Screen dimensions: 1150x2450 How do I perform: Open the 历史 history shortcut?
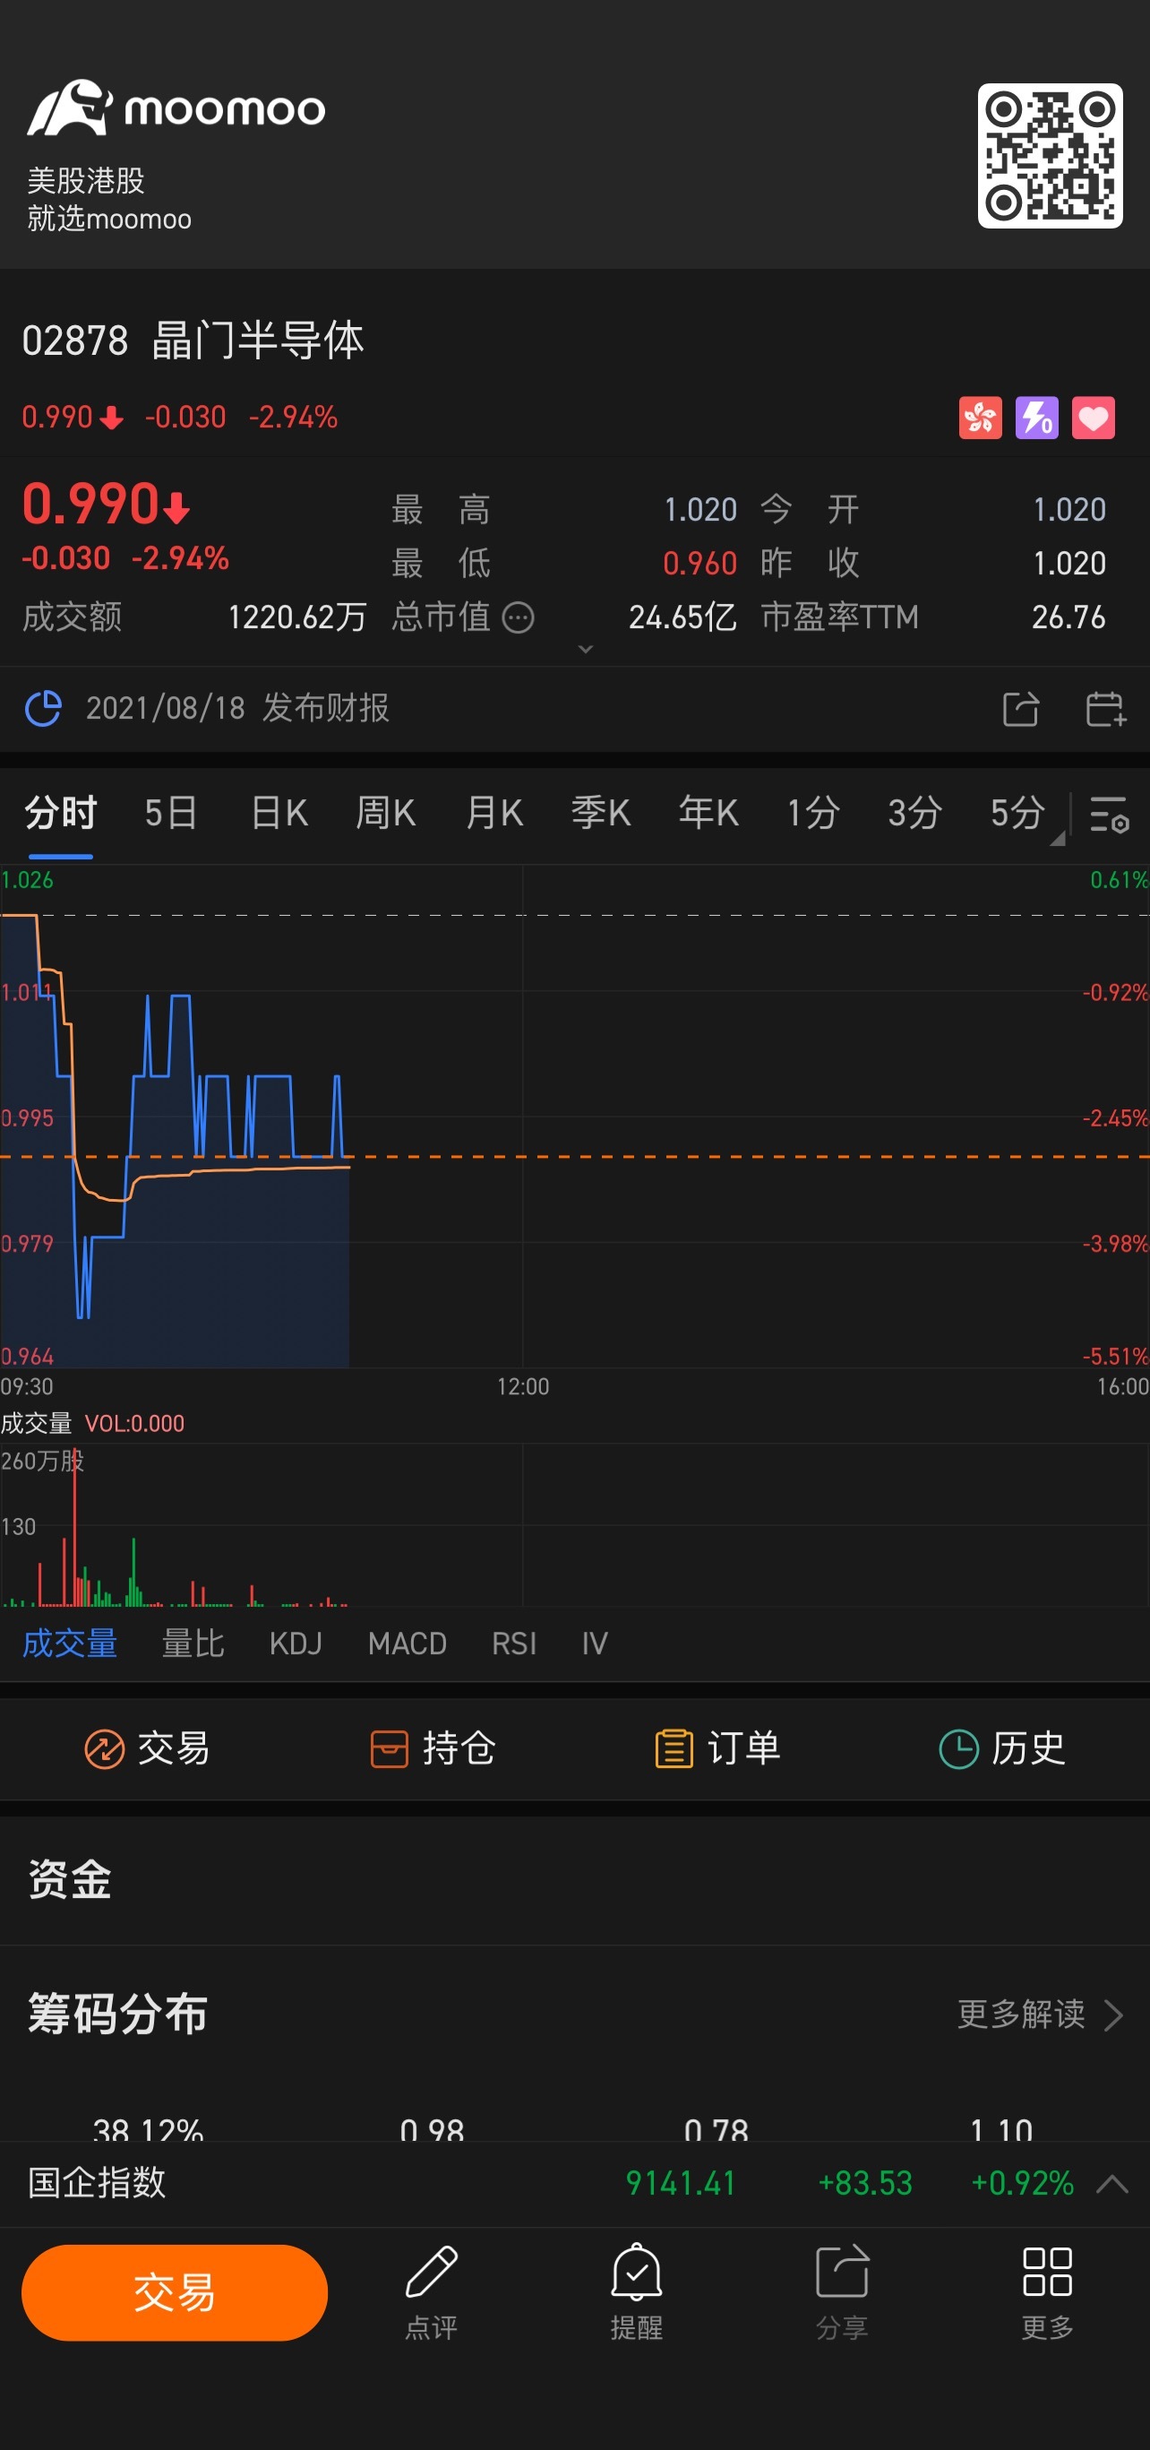(x=1001, y=1748)
